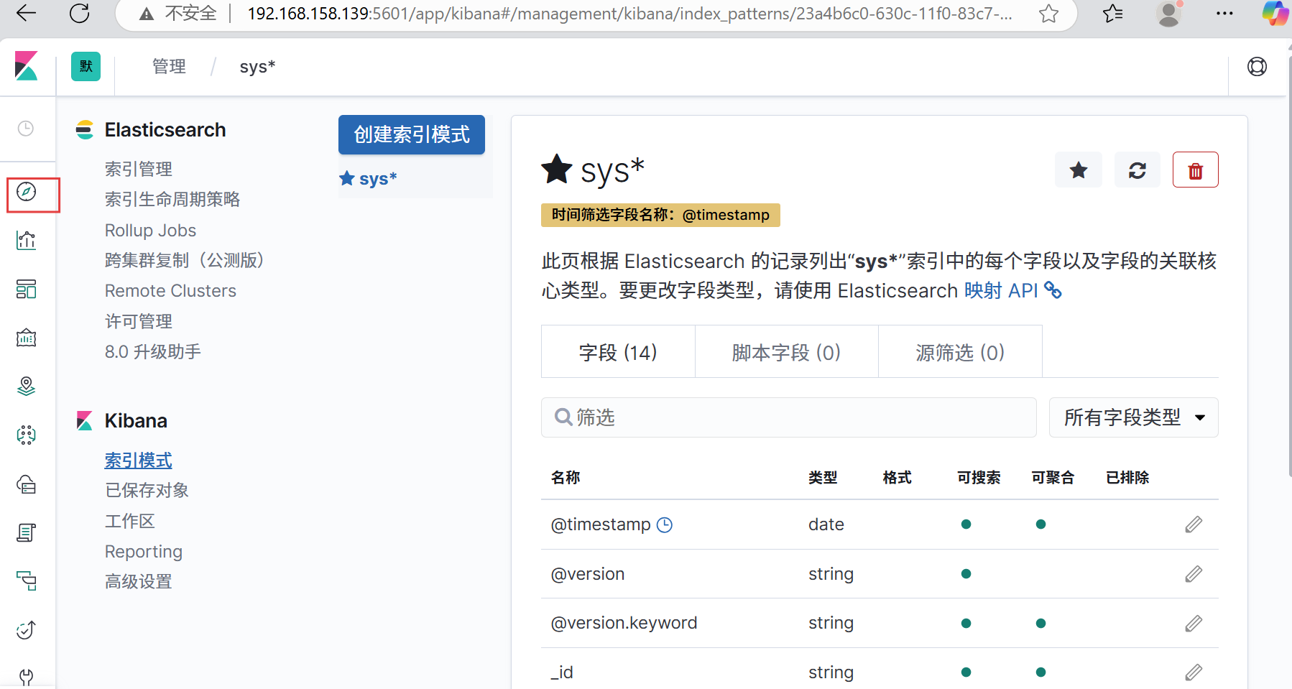Open browser settings ellipsis menu
Viewport: 1292px width, 689px height.
(1224, 13)
